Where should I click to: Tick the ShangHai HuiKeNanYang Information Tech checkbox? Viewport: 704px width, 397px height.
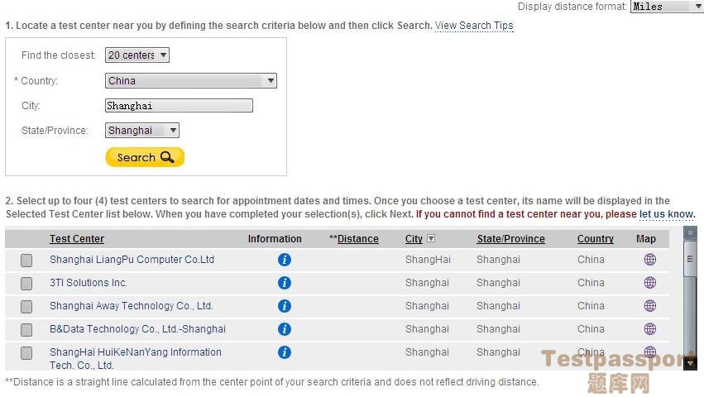click(26, 353)
